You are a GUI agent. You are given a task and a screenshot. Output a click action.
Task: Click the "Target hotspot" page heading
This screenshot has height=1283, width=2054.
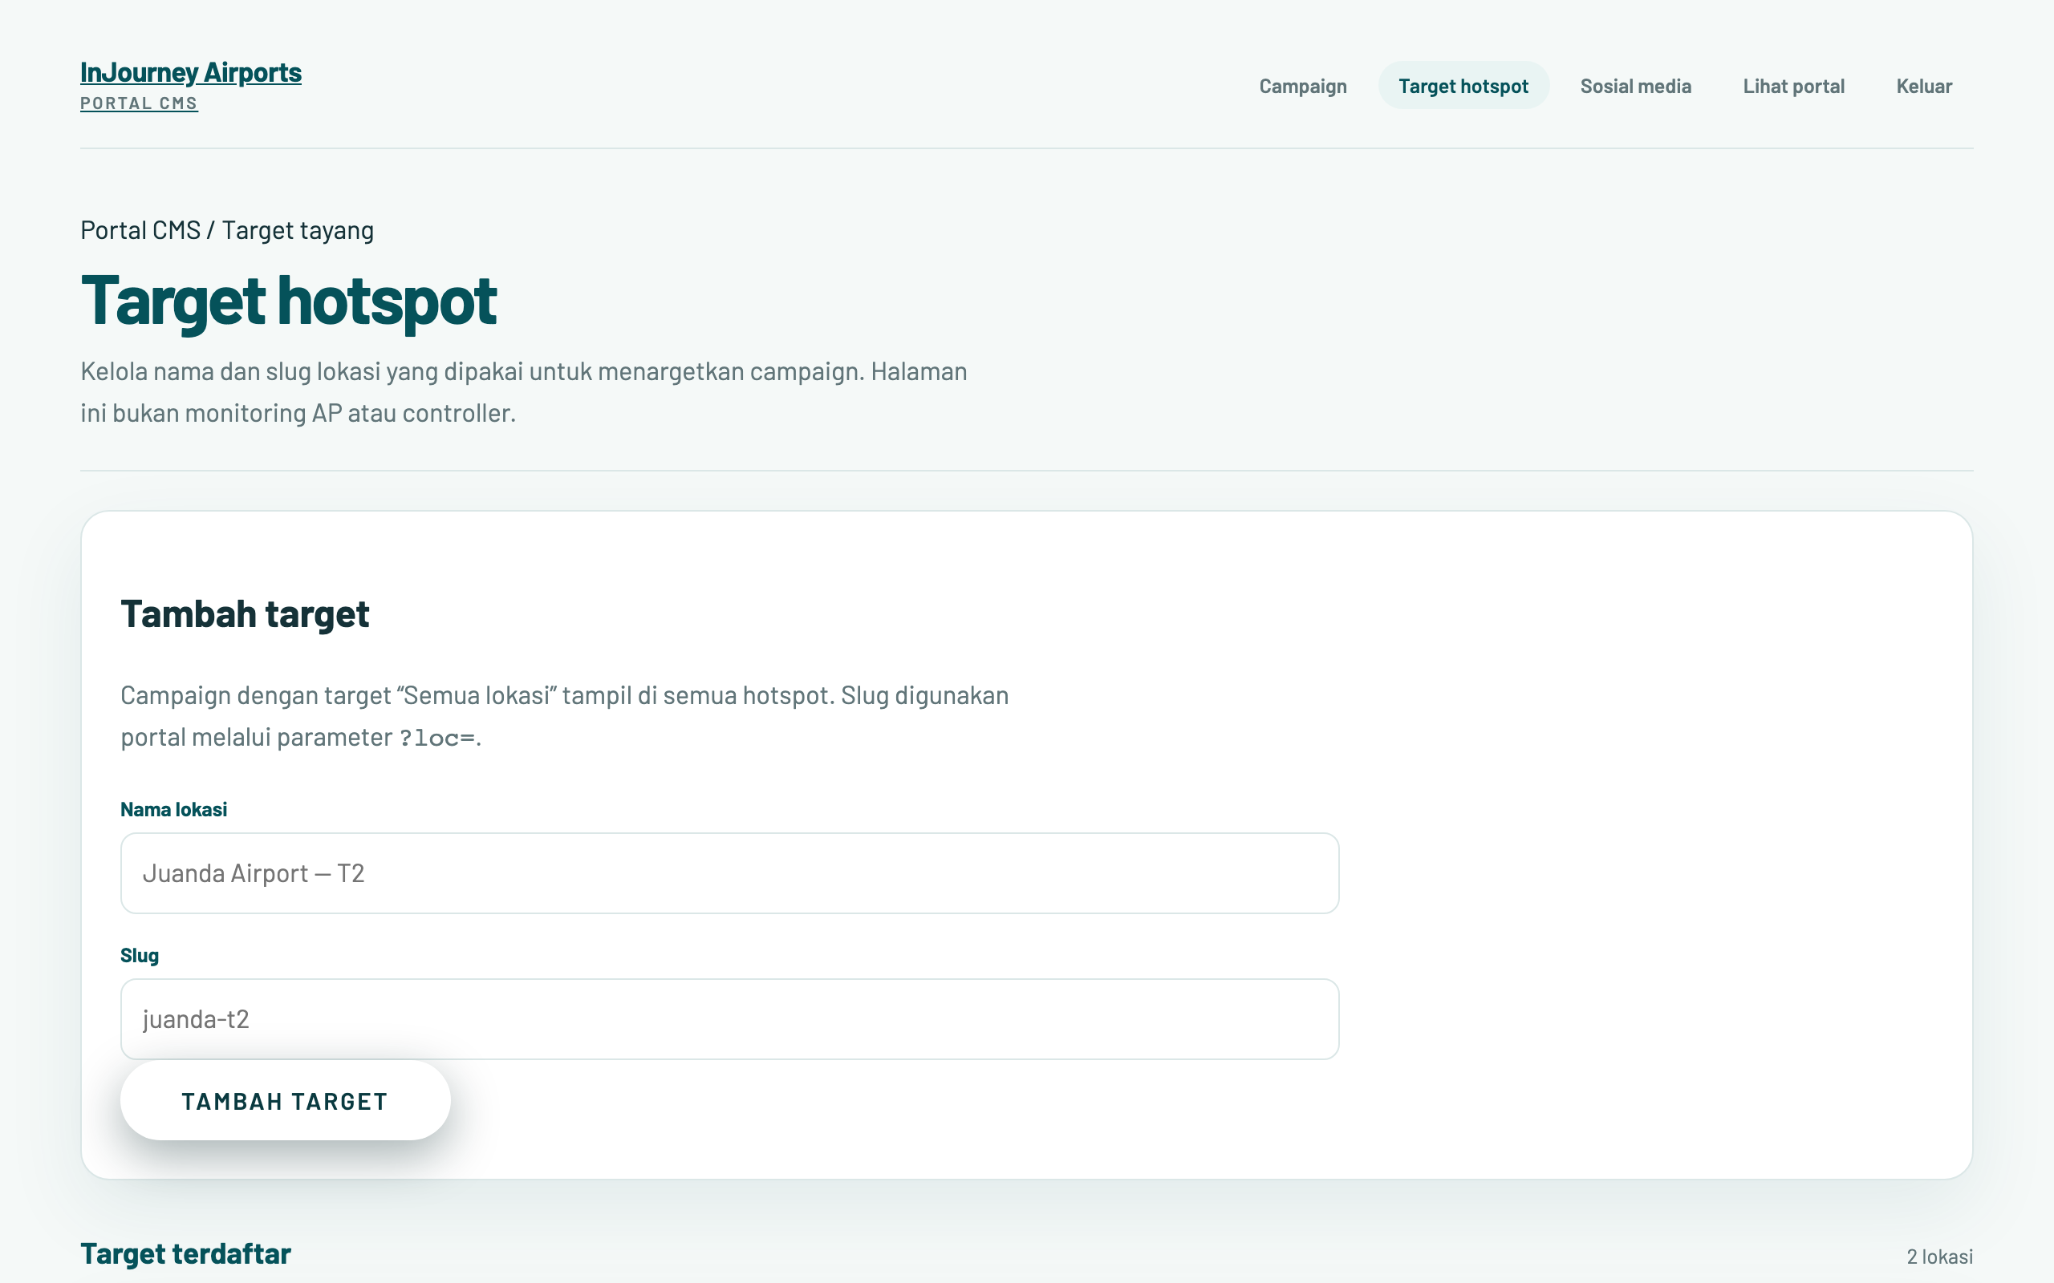point(289,301)
